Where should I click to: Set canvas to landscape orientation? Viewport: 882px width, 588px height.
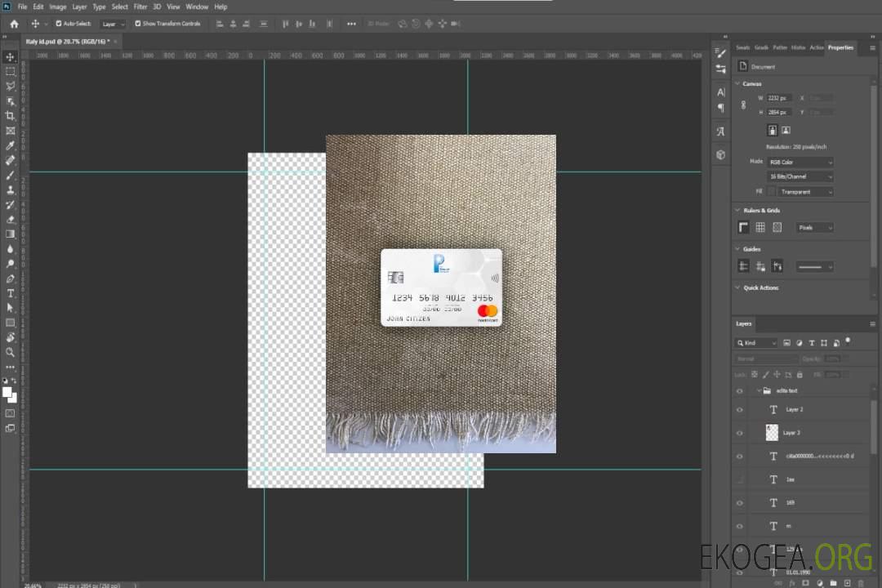click(x=786, y=130)
